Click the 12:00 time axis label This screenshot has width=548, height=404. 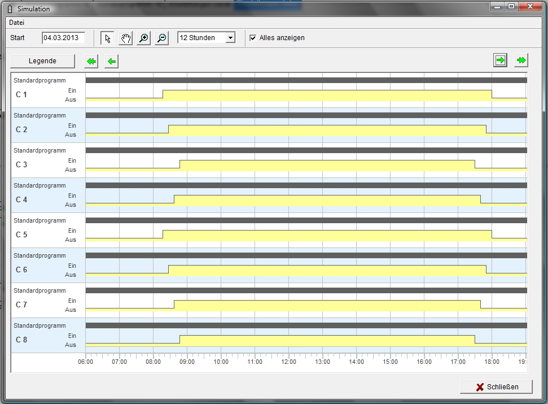[x=289, y=362]
